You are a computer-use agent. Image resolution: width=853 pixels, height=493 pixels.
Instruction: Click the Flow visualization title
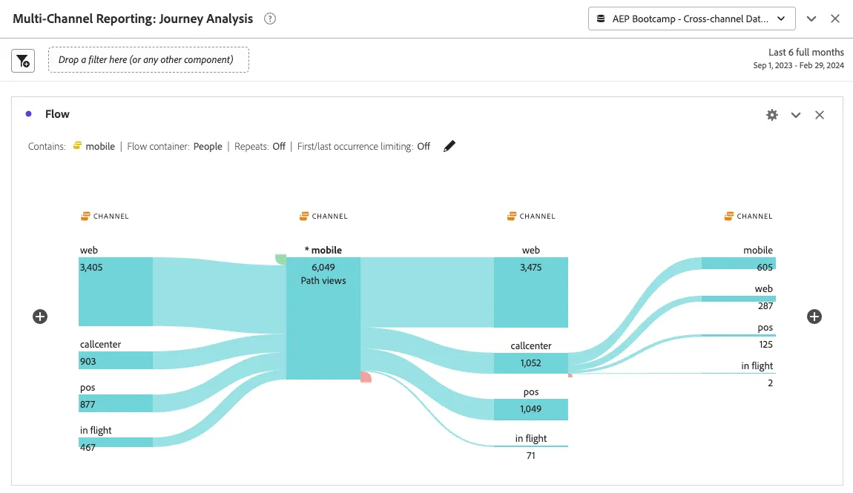point(57,114)
